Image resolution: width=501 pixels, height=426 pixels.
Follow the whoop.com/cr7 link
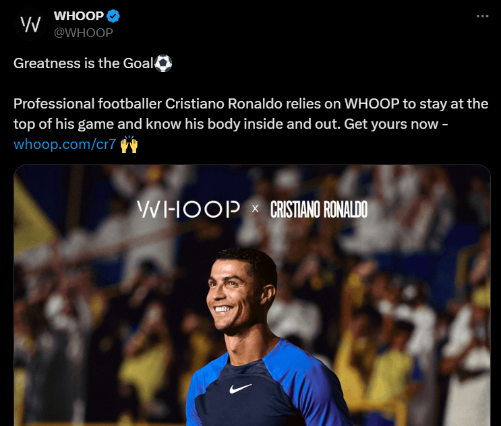click(x=65, y=144)
